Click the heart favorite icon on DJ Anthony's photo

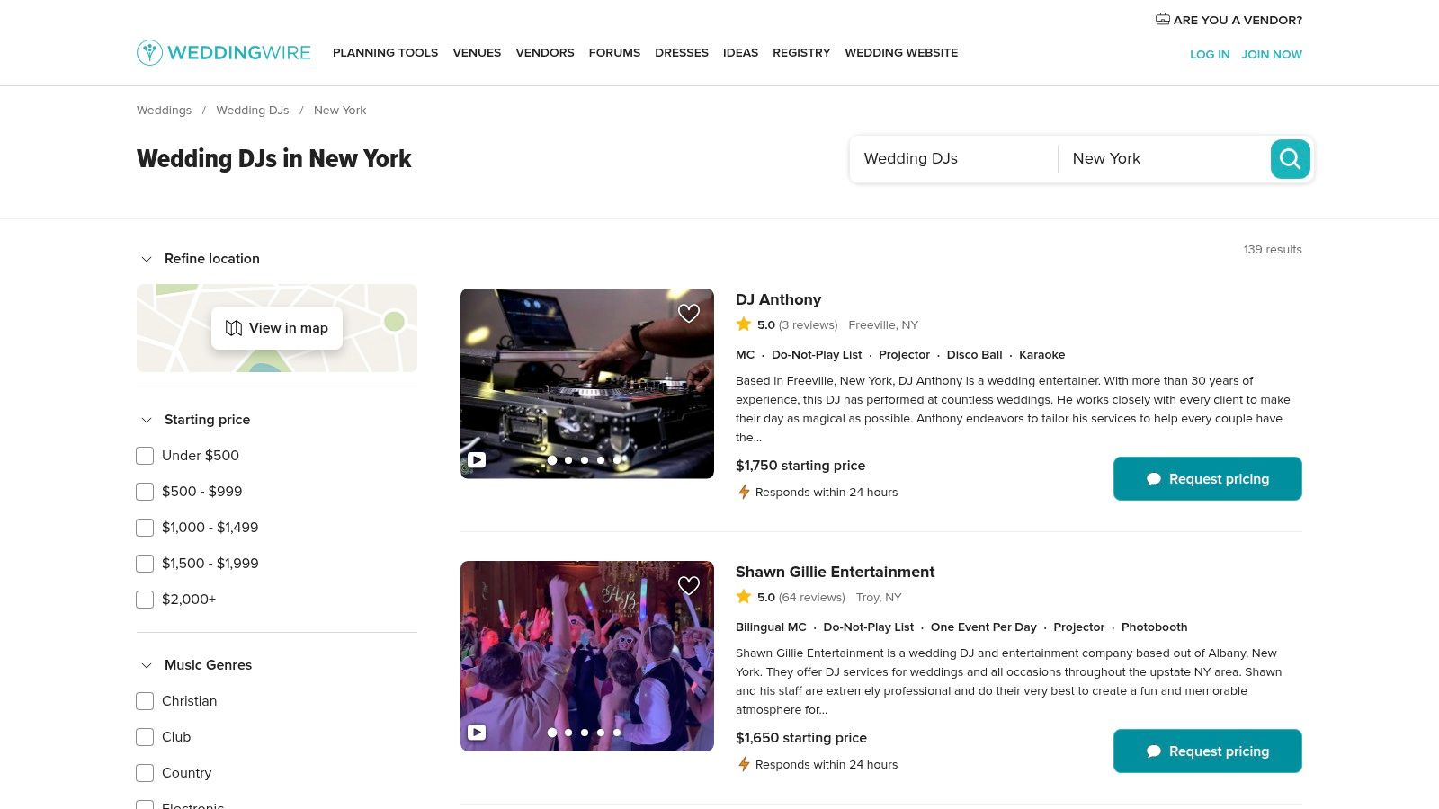[689, 313]
